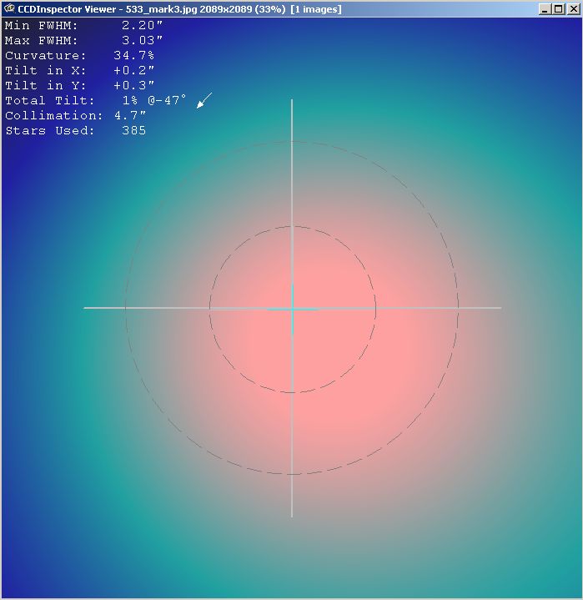
Task: Minimize the CCDInspector Viewer window
Action: click(x=545, y=9)
